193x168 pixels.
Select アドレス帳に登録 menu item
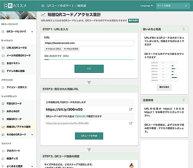pyautogui.click(x=18, y=71)
